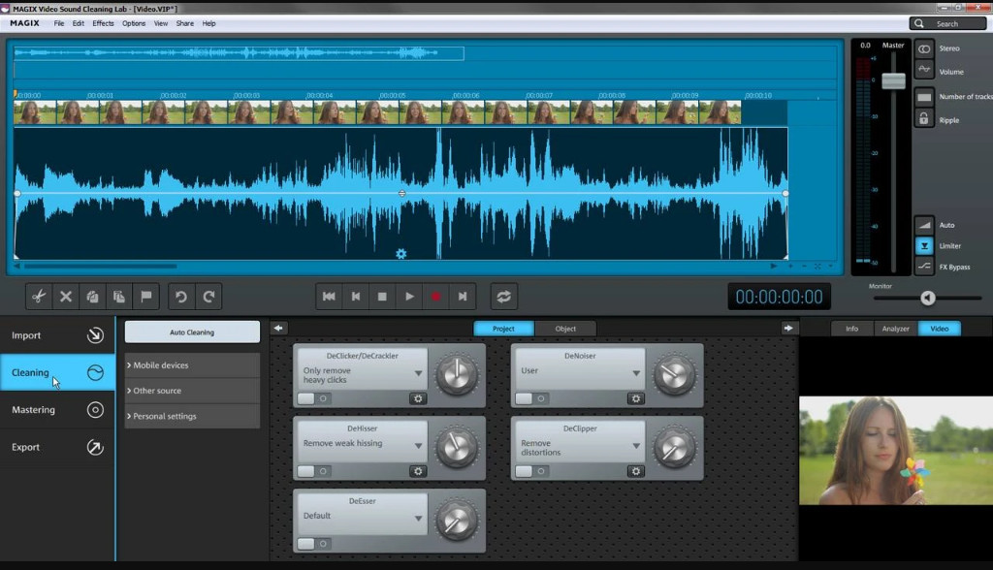The height and width of the screenshot is (570, 993).
Task: Toggle FX Bypass
Action: click(924, 267)
